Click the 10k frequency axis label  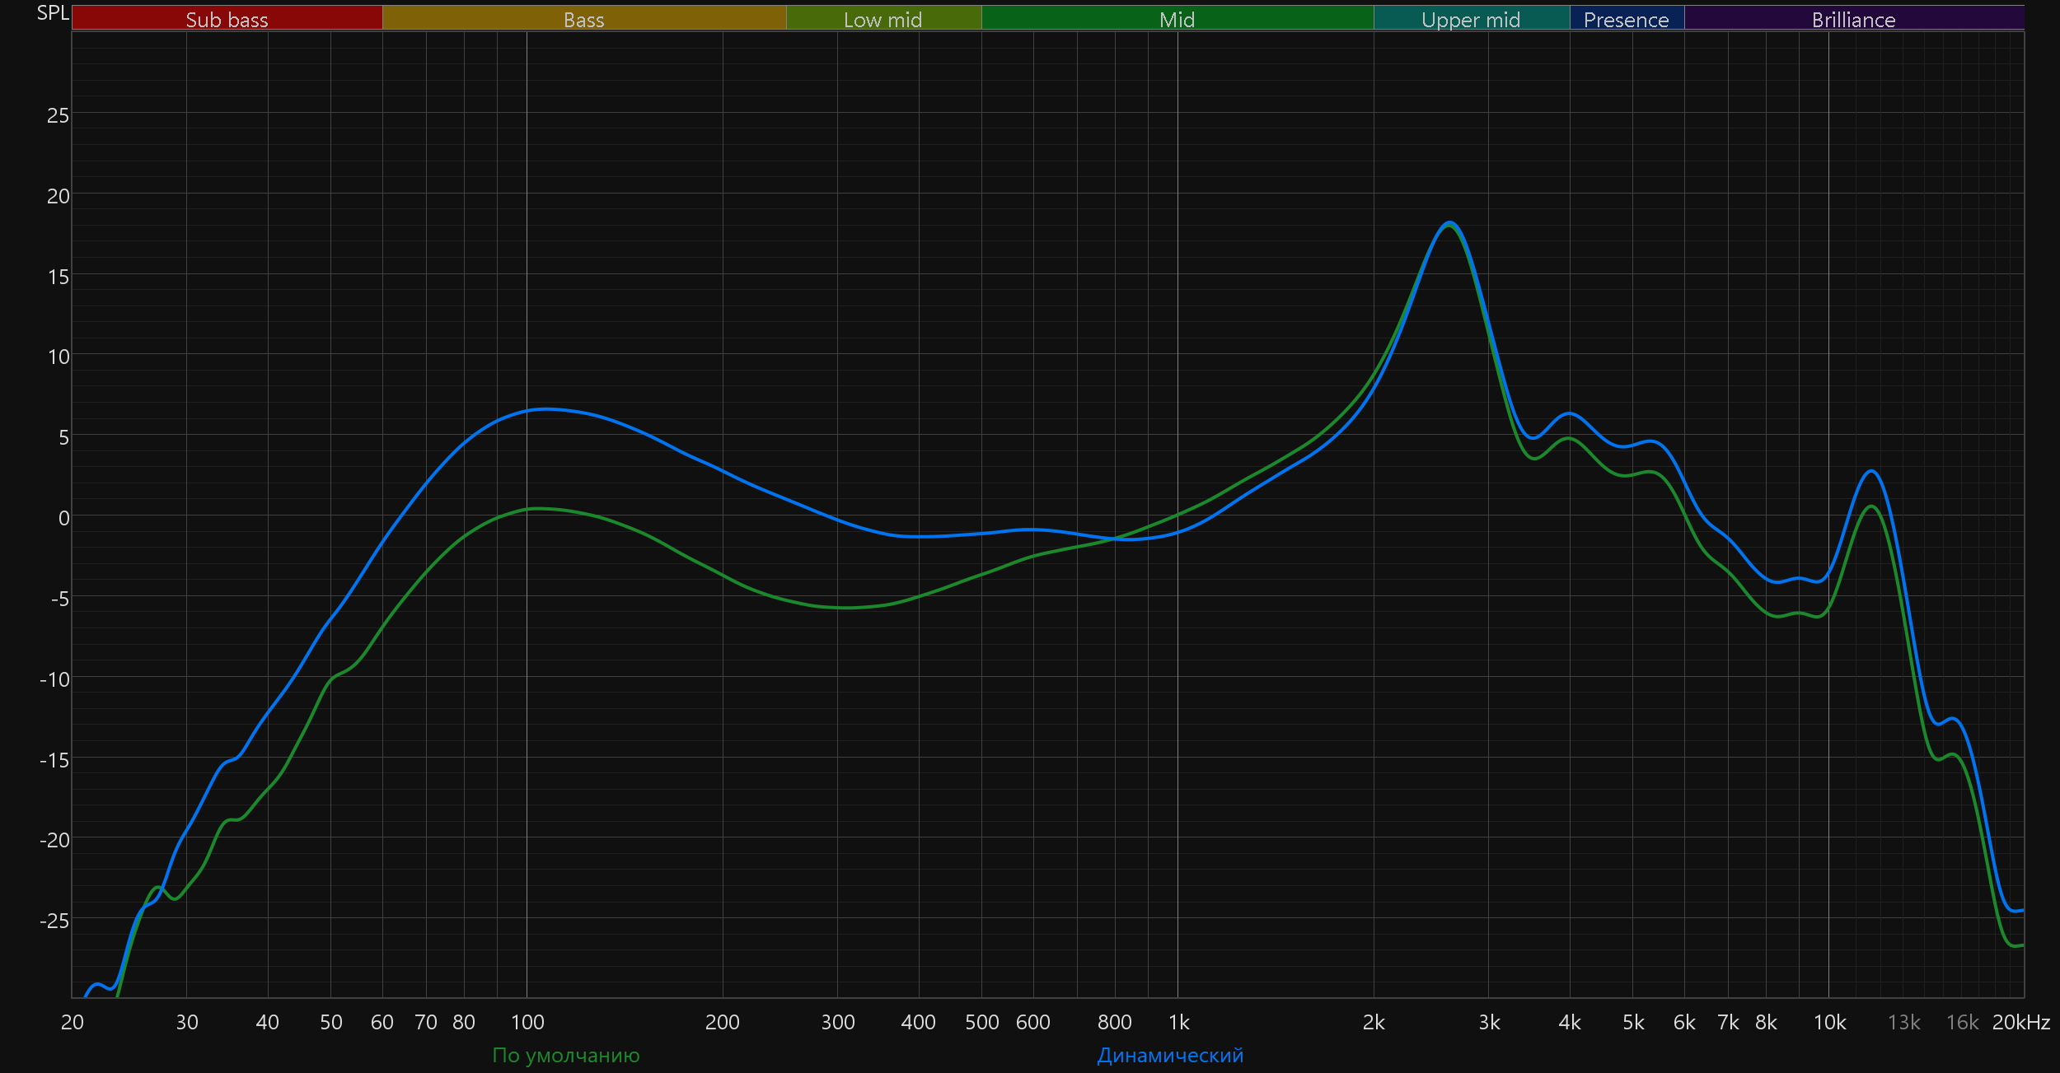pos(1829,1022)
